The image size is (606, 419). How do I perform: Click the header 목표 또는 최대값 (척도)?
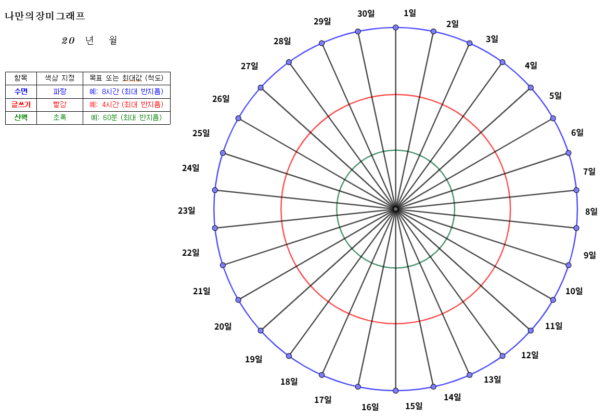126,78
